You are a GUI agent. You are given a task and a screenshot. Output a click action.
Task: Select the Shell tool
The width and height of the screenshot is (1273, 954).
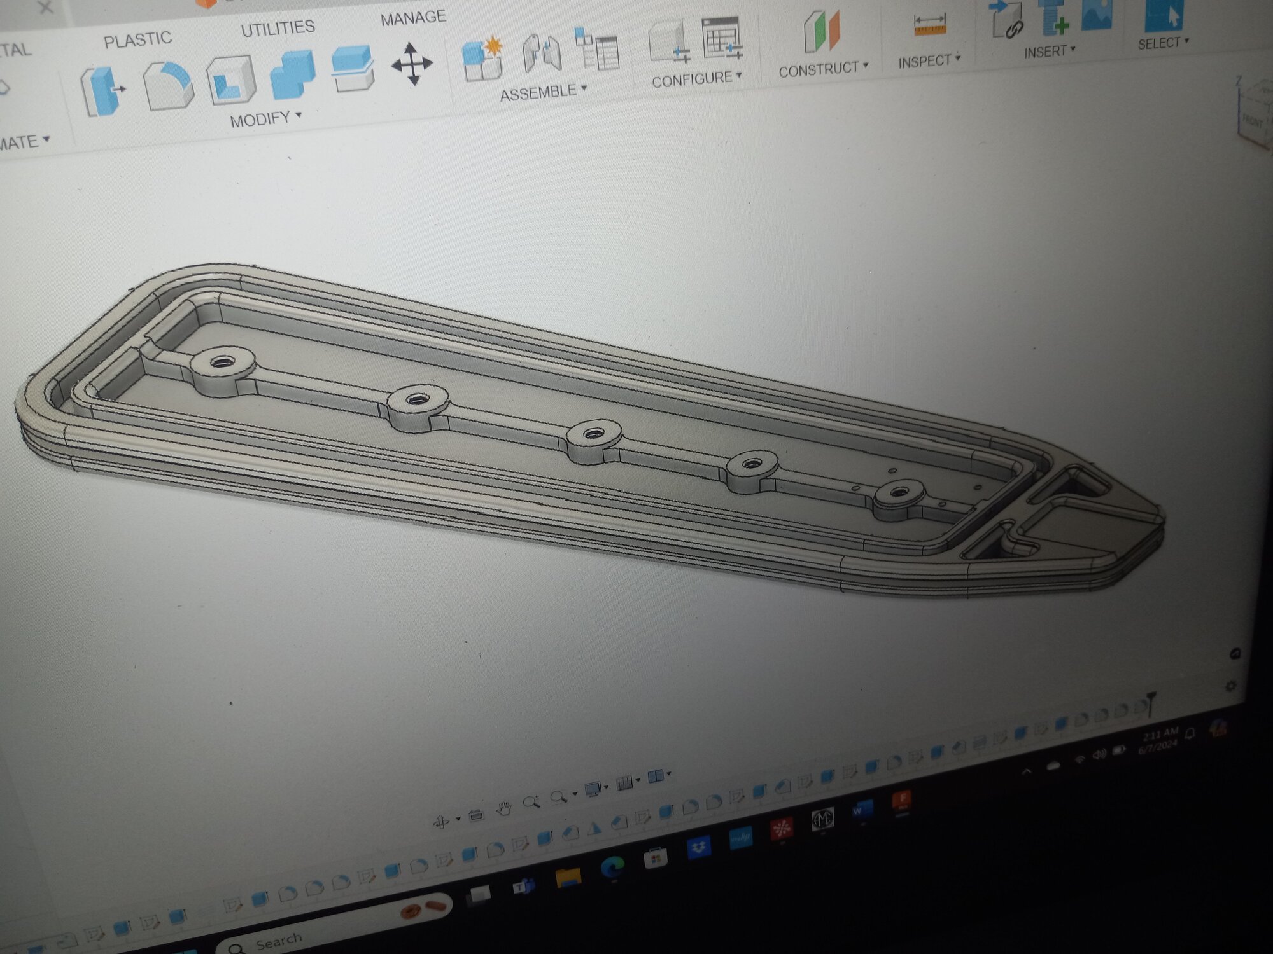(230, 81)
